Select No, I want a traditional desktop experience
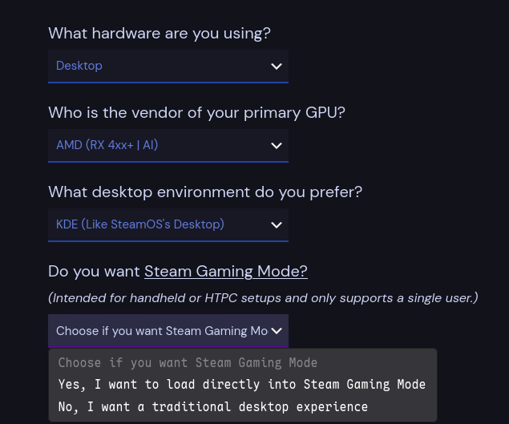 (x=212, y=407)
